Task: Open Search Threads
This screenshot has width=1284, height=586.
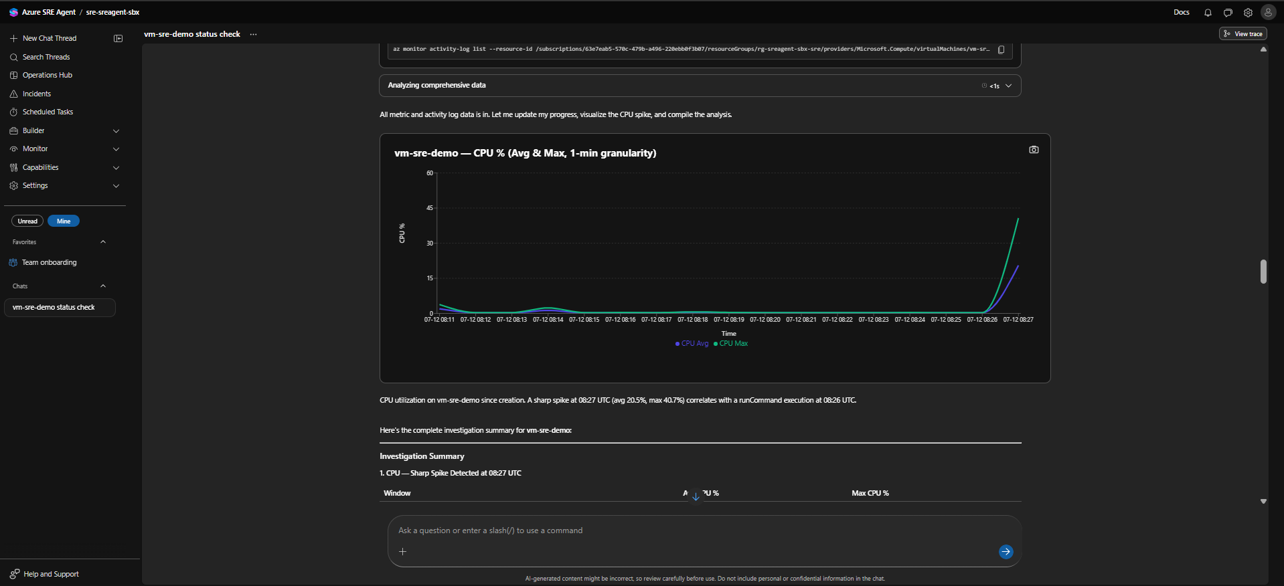Action: (46, 57)
